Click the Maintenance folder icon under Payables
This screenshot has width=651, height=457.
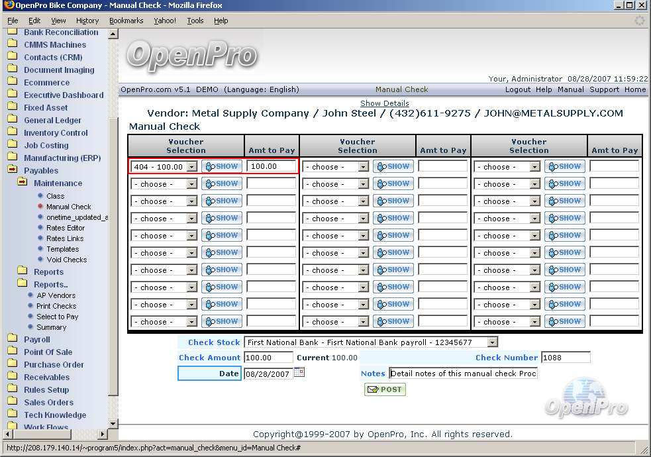[23, 183]
